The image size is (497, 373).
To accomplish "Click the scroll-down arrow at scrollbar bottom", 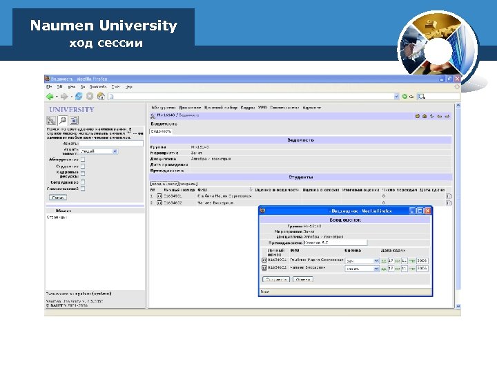I will click(458, 306).
